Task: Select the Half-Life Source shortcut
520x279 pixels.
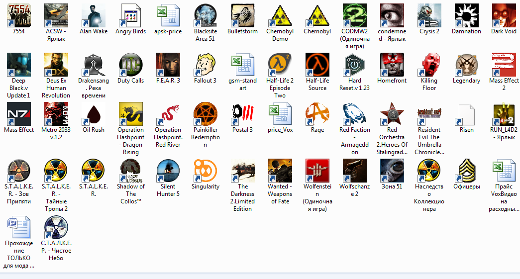Action: (x=317, y=65)
